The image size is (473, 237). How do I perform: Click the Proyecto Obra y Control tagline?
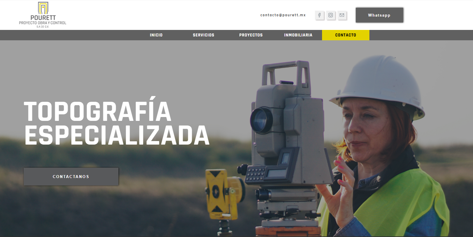[x=43, y=23]
